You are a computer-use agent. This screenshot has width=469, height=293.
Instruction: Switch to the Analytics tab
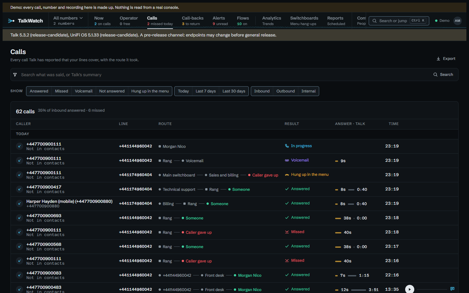(x=272, y=21)
